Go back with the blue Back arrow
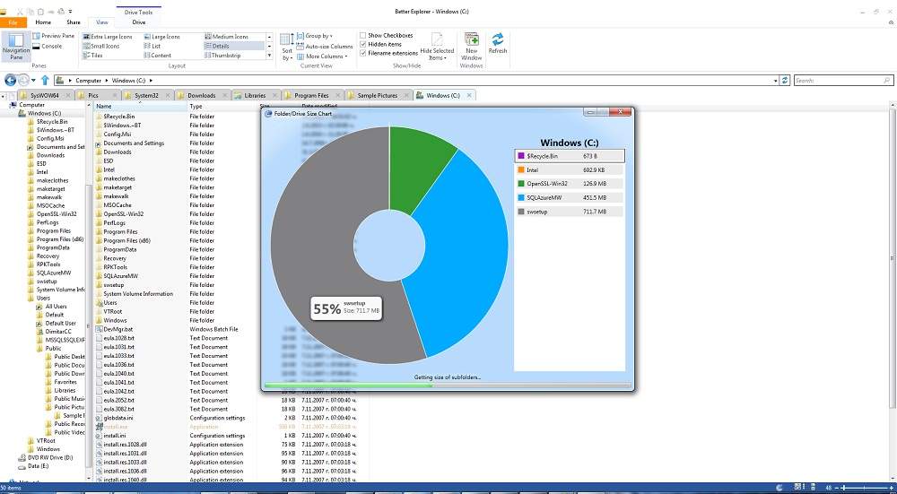Screen dimensions: 897x494 pos(10,81)
